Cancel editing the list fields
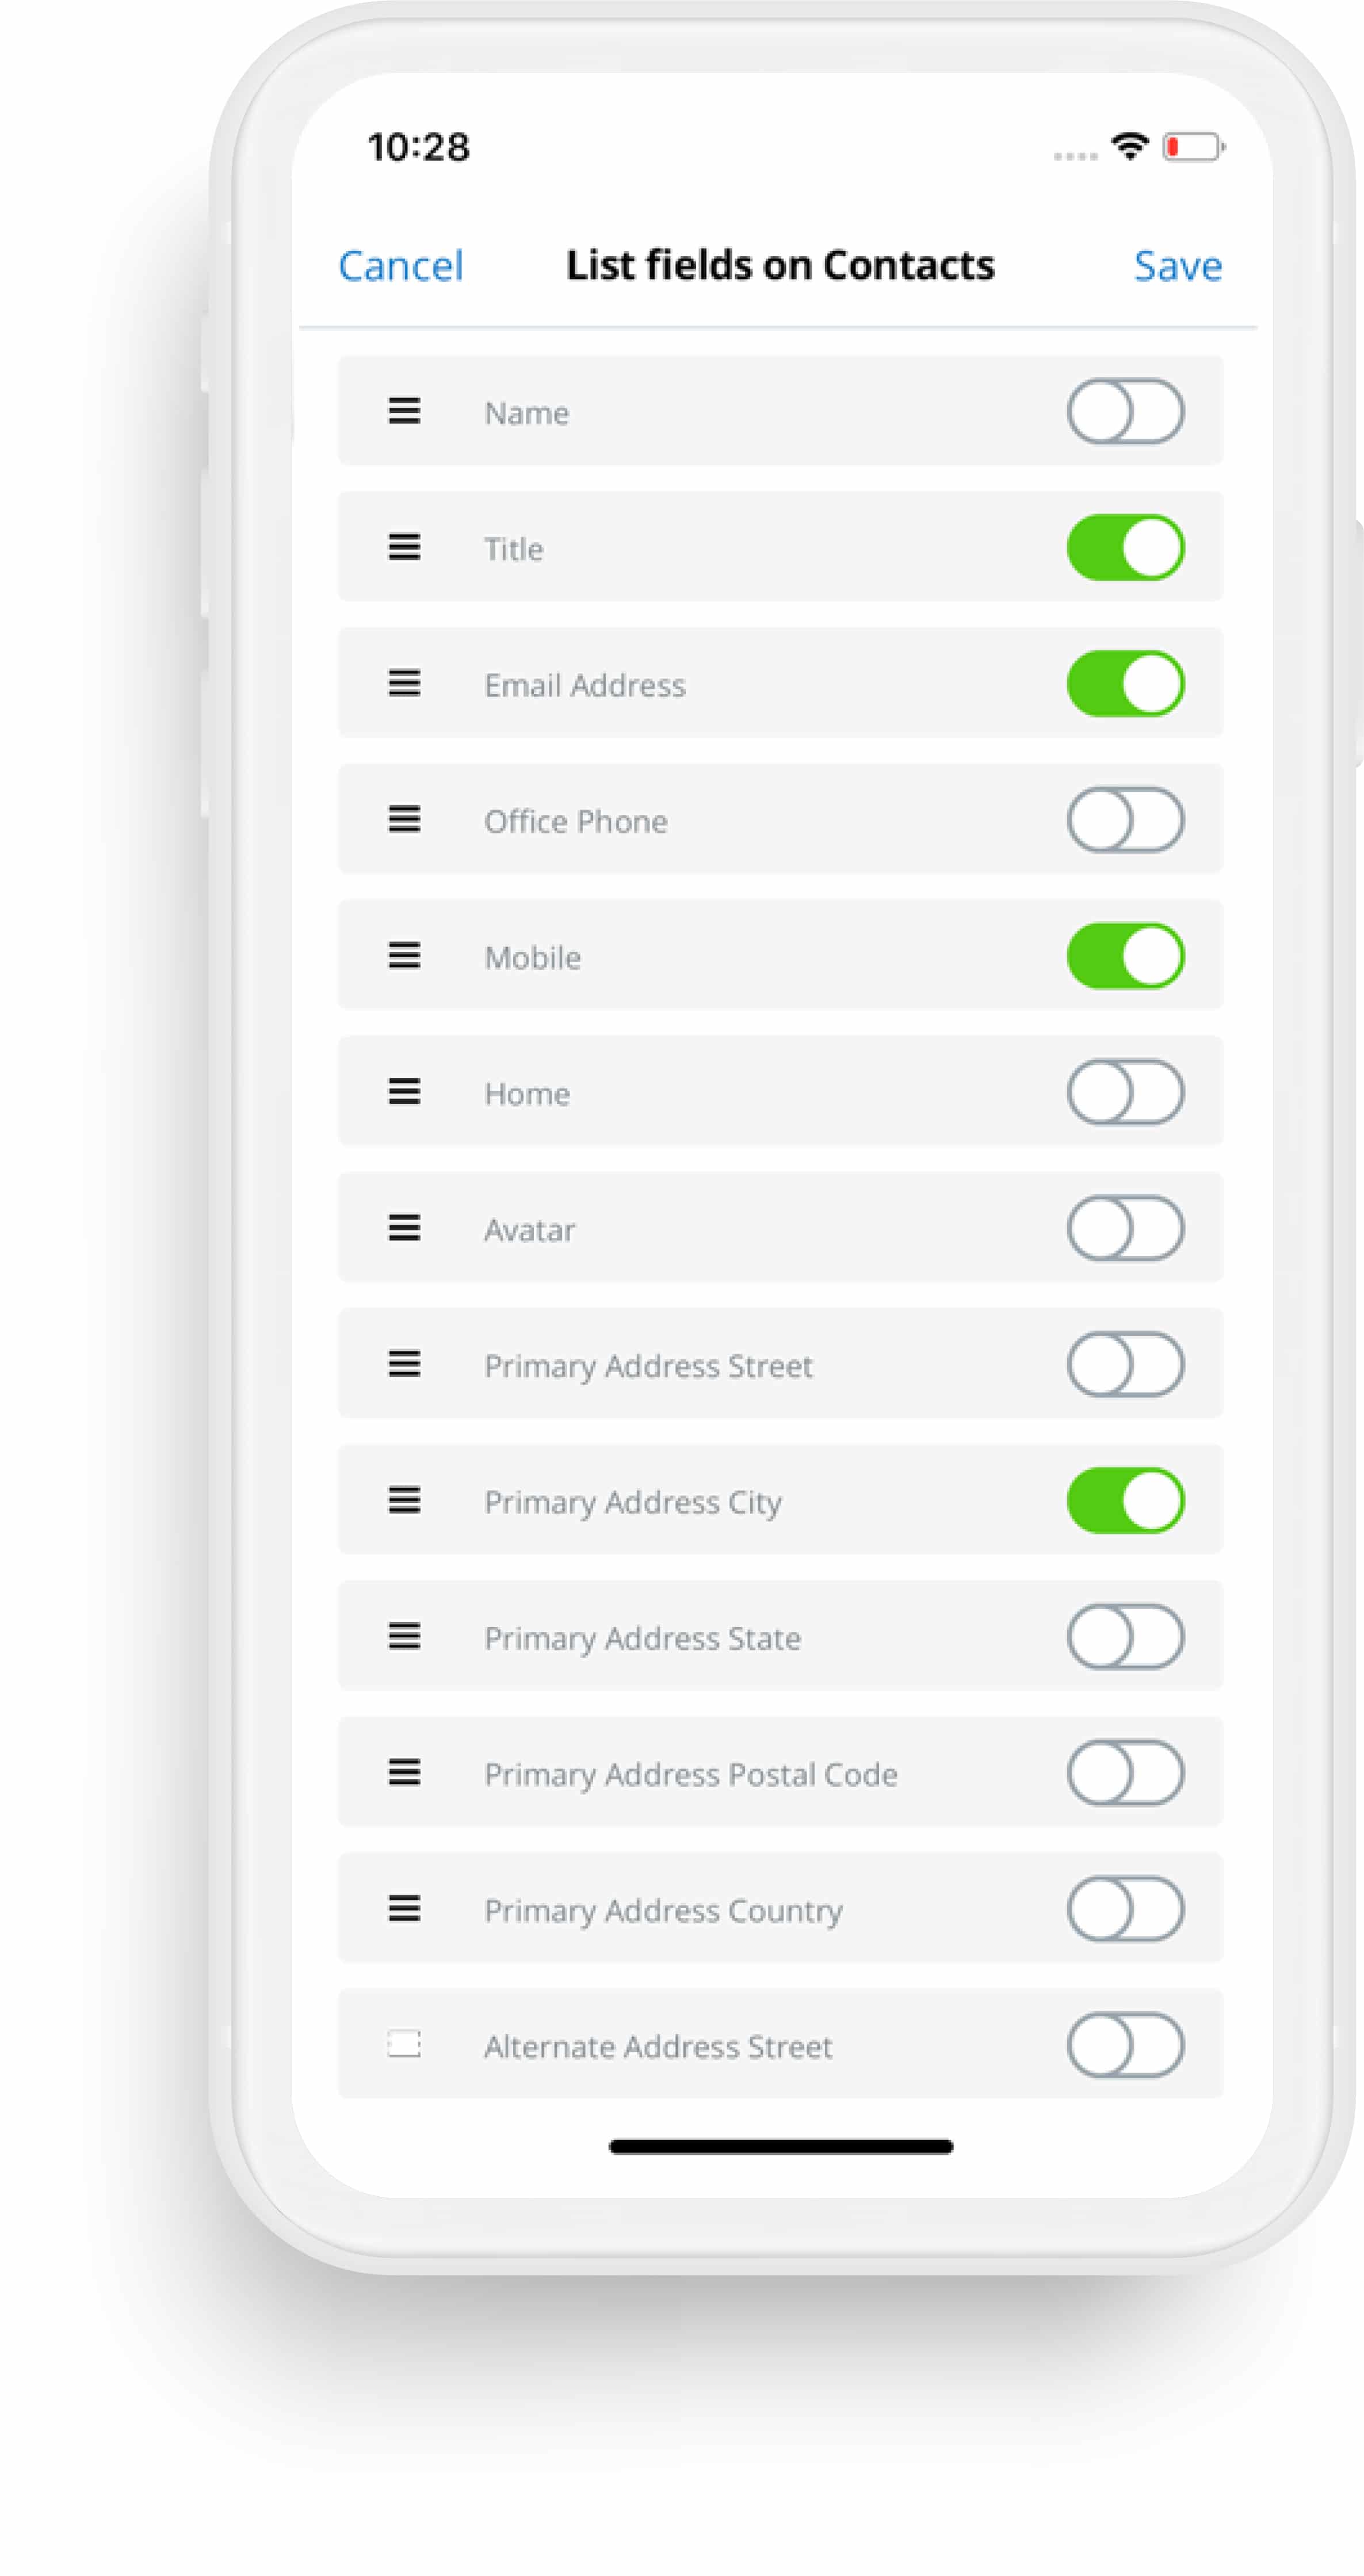Image resolution: width=1364 pixels, height=2576 pixels. point(401,266)
